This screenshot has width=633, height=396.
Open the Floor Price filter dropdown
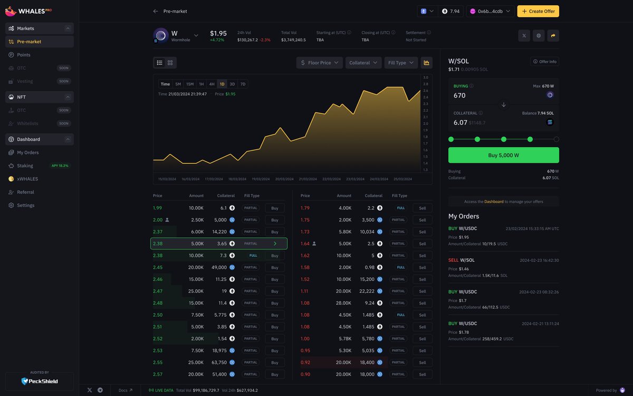tap(319, 62)
